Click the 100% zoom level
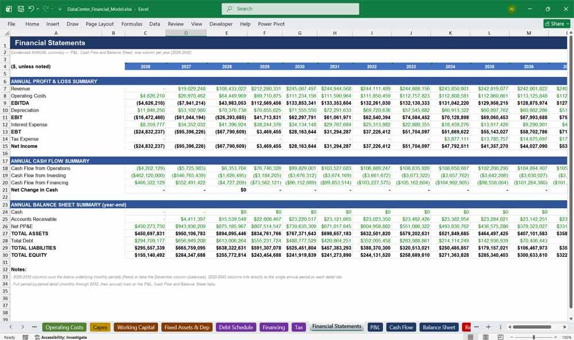574x340 pixels. pyautogui.click(x=567, y=337)
